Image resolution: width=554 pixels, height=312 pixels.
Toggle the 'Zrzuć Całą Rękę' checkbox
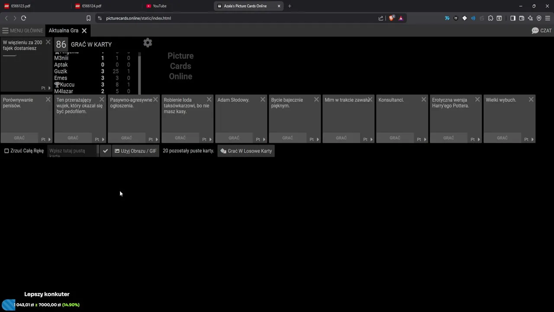6,151
